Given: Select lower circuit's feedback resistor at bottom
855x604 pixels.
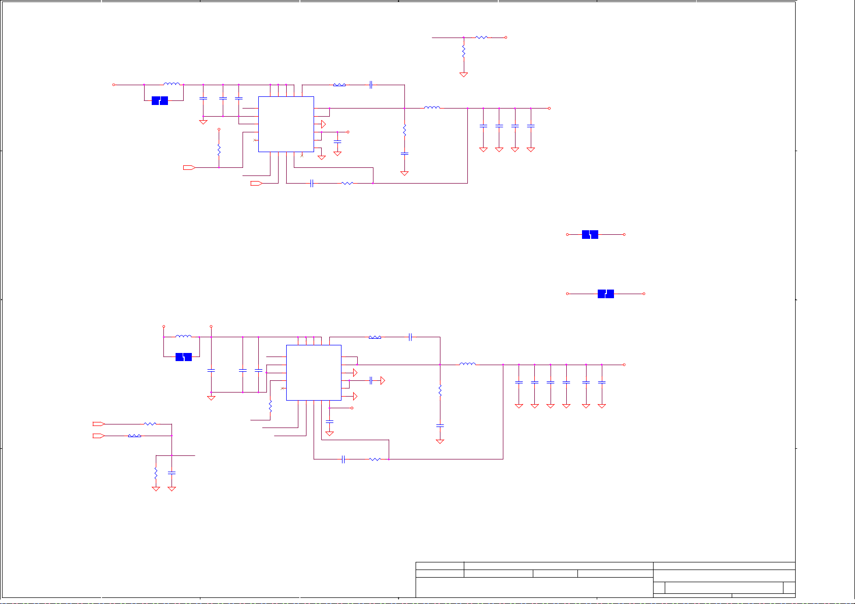Looking at the screenshot, I should click(x=375, y=459).
